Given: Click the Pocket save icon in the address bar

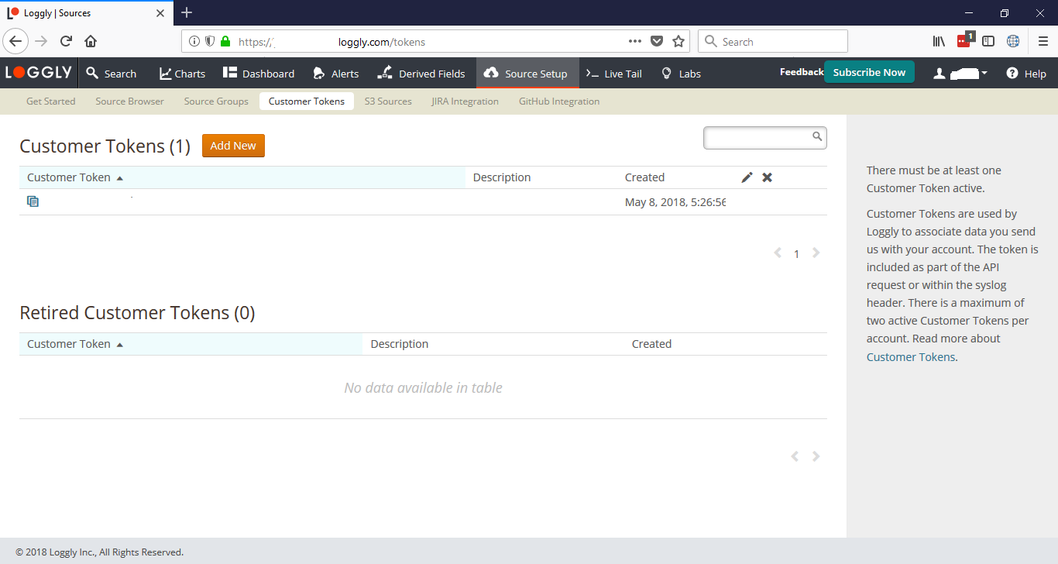Looking at the screenshot, I should click(x=657, y=42).
